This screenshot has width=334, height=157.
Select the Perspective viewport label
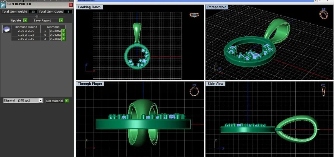[x=217, y=7]
